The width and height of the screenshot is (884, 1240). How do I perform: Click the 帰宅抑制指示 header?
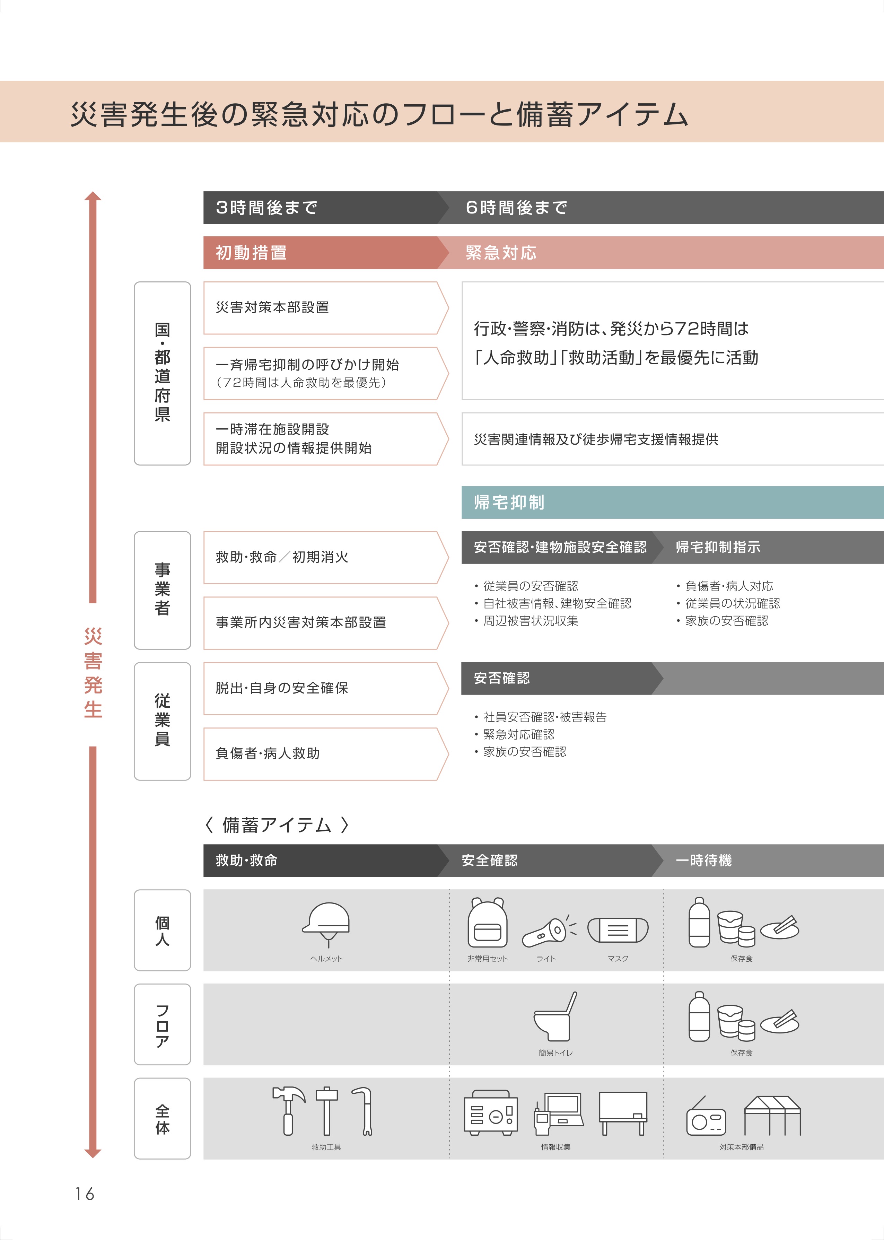[x=769, y=547]
